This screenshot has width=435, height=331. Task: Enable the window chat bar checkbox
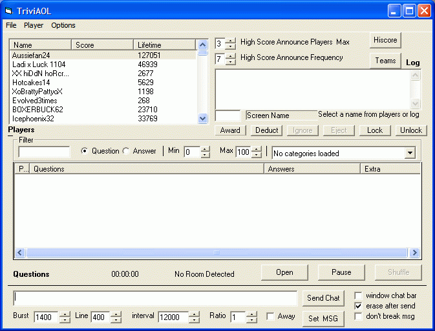[358, 296]
